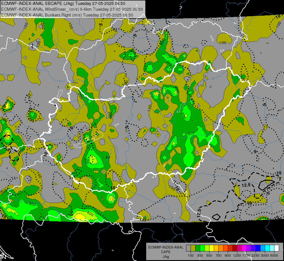Click the WindShear 0-6km title line

[x=72, y=9]
